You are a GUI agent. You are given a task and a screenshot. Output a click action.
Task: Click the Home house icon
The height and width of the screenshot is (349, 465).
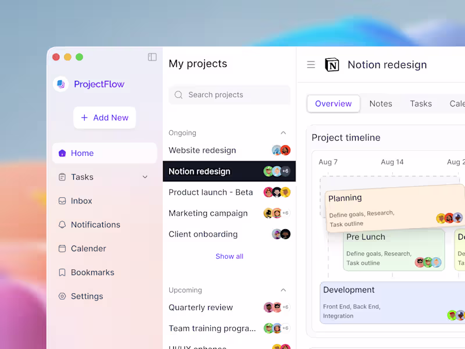point(62,153)
